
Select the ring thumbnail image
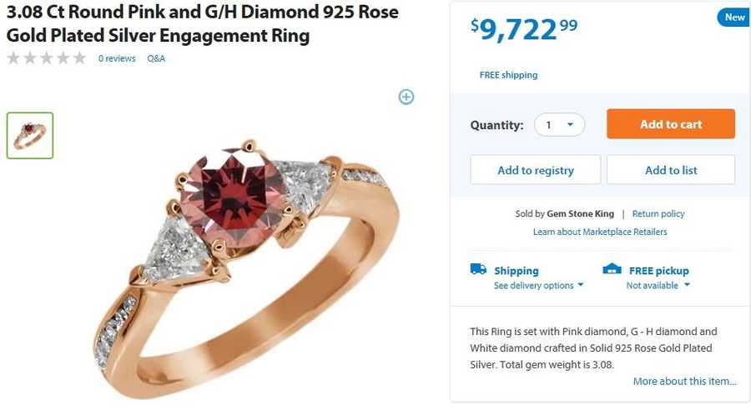30,135
